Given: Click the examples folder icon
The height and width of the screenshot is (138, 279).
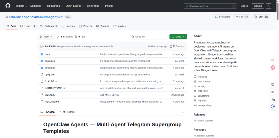Looking at the screenshot, I should click(x=42, y=61).
